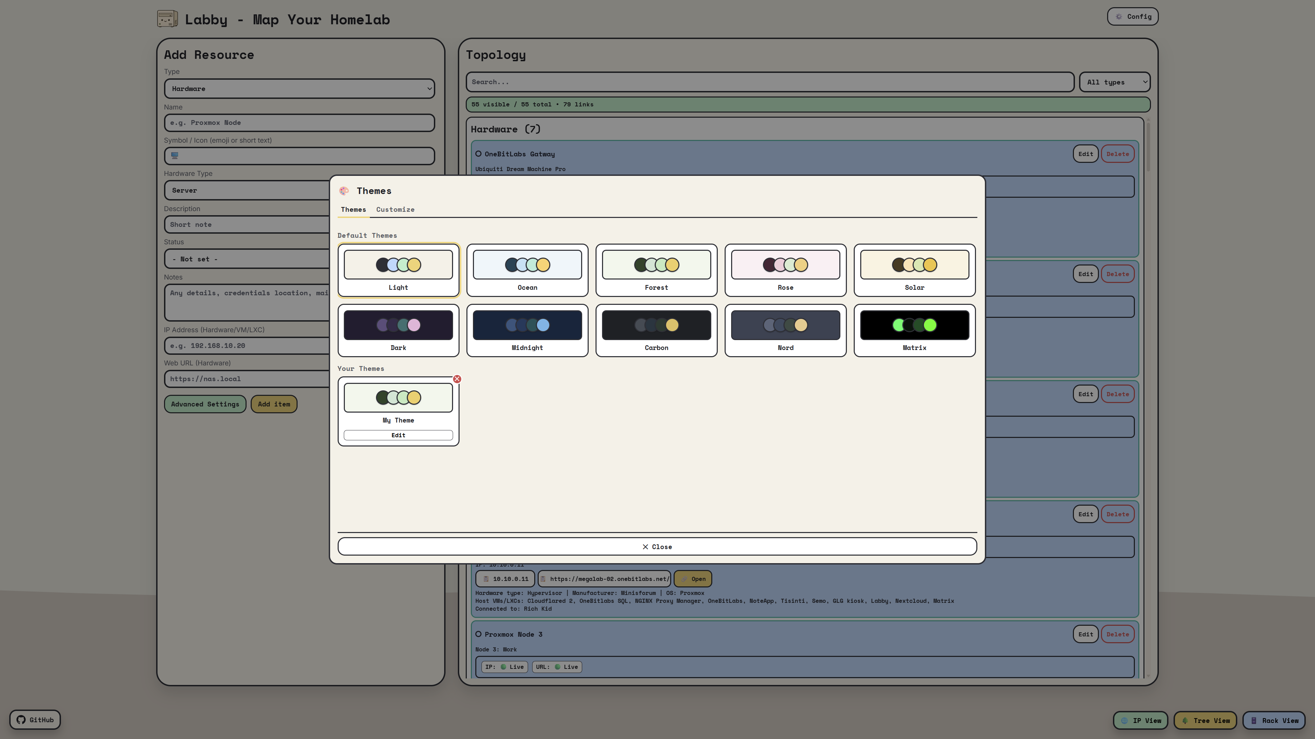Click the URL: Live status badge
Image resolution: width=1315 pixels, height=739 pixels.
(x=557, y=666)
